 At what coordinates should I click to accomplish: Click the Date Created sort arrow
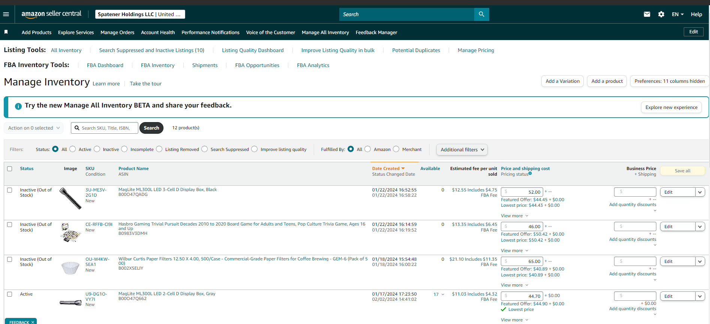coord(403,169)
